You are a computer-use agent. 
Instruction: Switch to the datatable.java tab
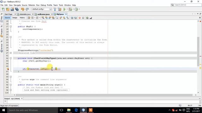coord(25,14)
